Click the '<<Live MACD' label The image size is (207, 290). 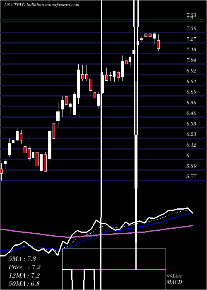174,279
